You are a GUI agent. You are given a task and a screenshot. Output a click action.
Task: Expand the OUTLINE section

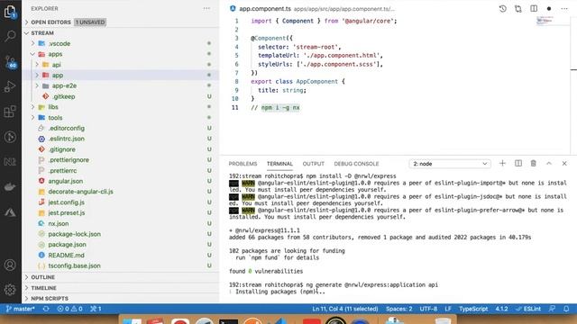pos(121,277)
